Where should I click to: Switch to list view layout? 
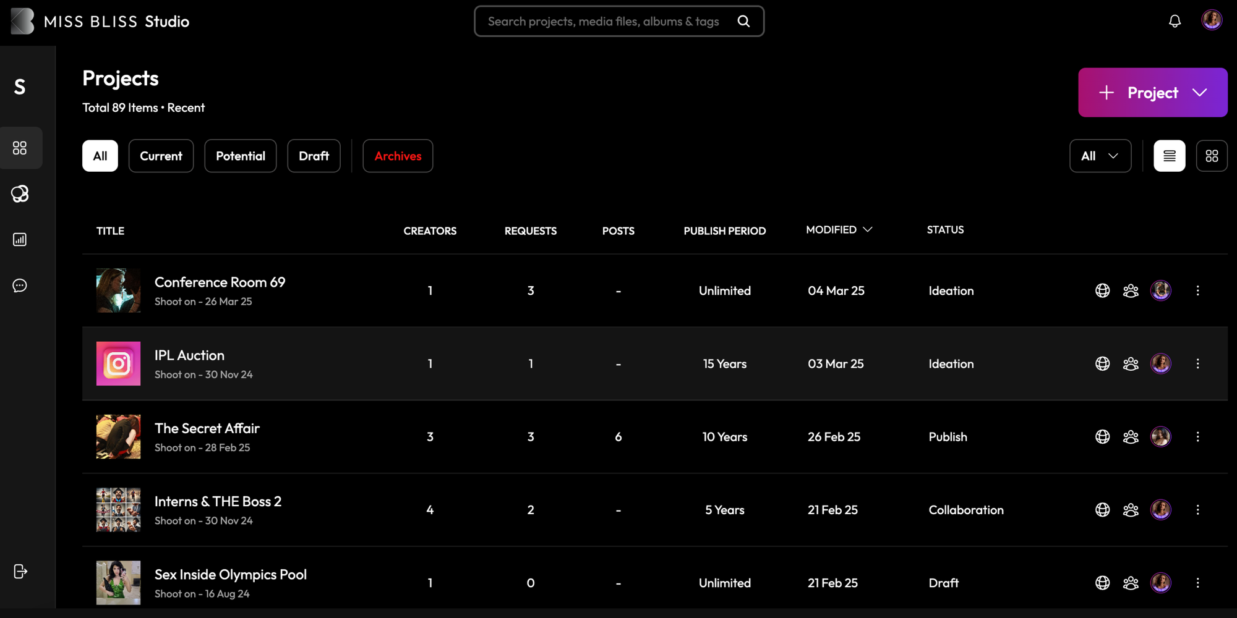(x=1169, y=156)
